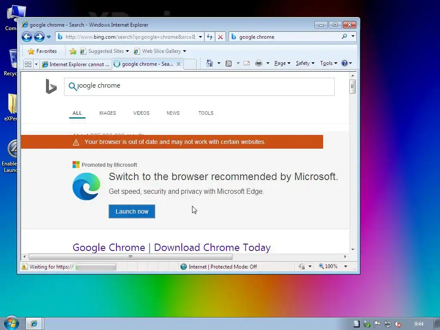Click the horizontal scrollbar right arrow
This screenshot has width=440, height=330.
345,257
